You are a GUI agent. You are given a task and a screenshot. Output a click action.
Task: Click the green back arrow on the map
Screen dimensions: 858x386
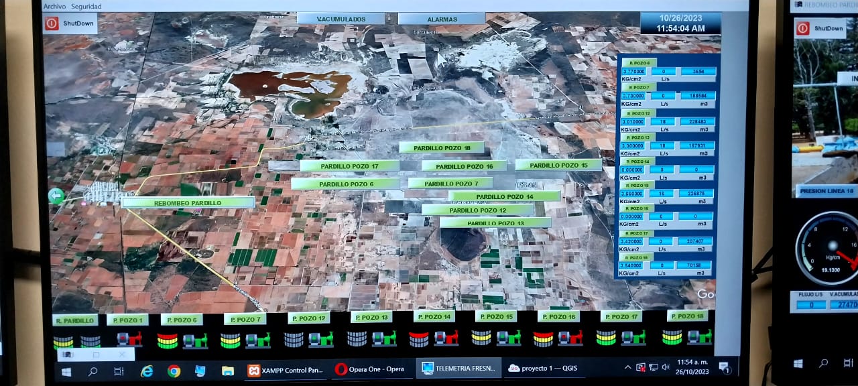(x=57, y=196)
